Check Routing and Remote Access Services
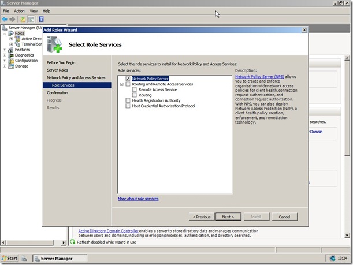The width and height of the screenshot is (353, 265). click(128, 84)
